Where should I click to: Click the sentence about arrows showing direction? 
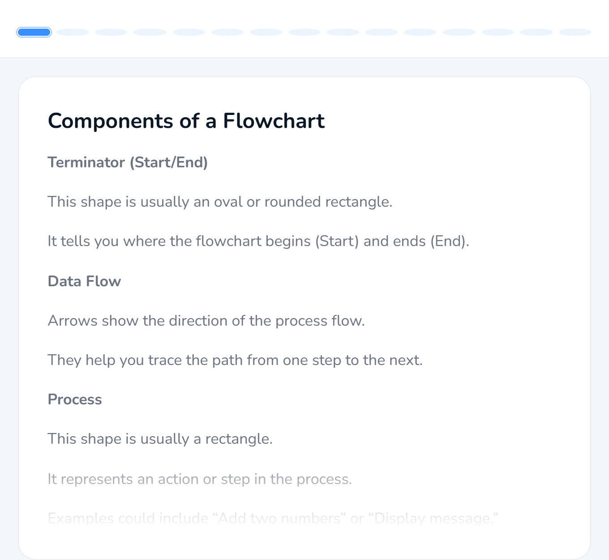coord(206,321)
